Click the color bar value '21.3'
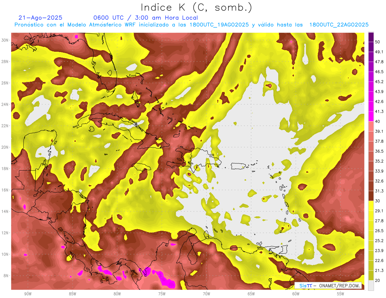This screenshot has width=386, height=298. point(379,270)
